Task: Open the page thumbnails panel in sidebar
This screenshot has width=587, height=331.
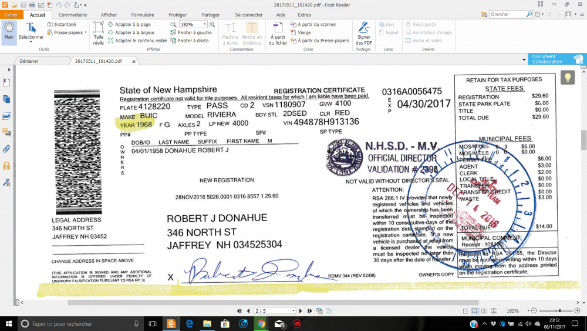Action: click(6, 99)
